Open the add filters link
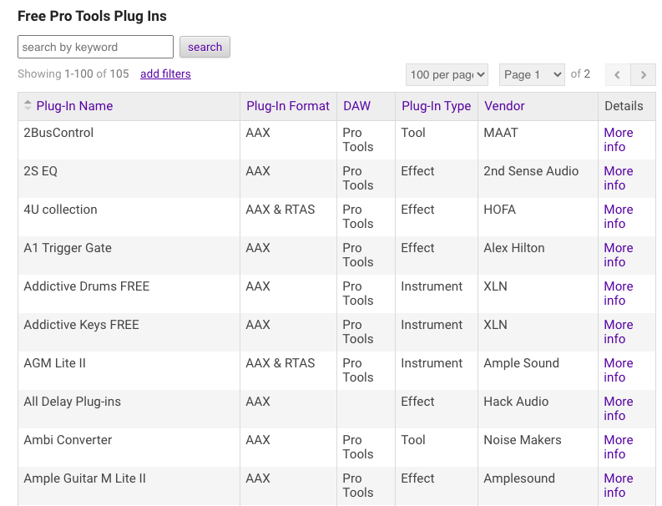 [165, 74]
